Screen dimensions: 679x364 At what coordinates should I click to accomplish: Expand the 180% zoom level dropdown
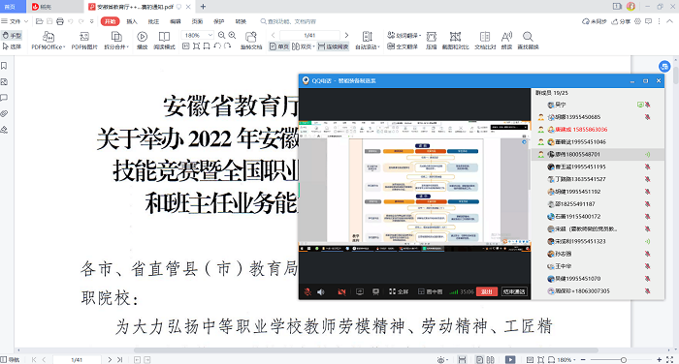coord(210,35)
